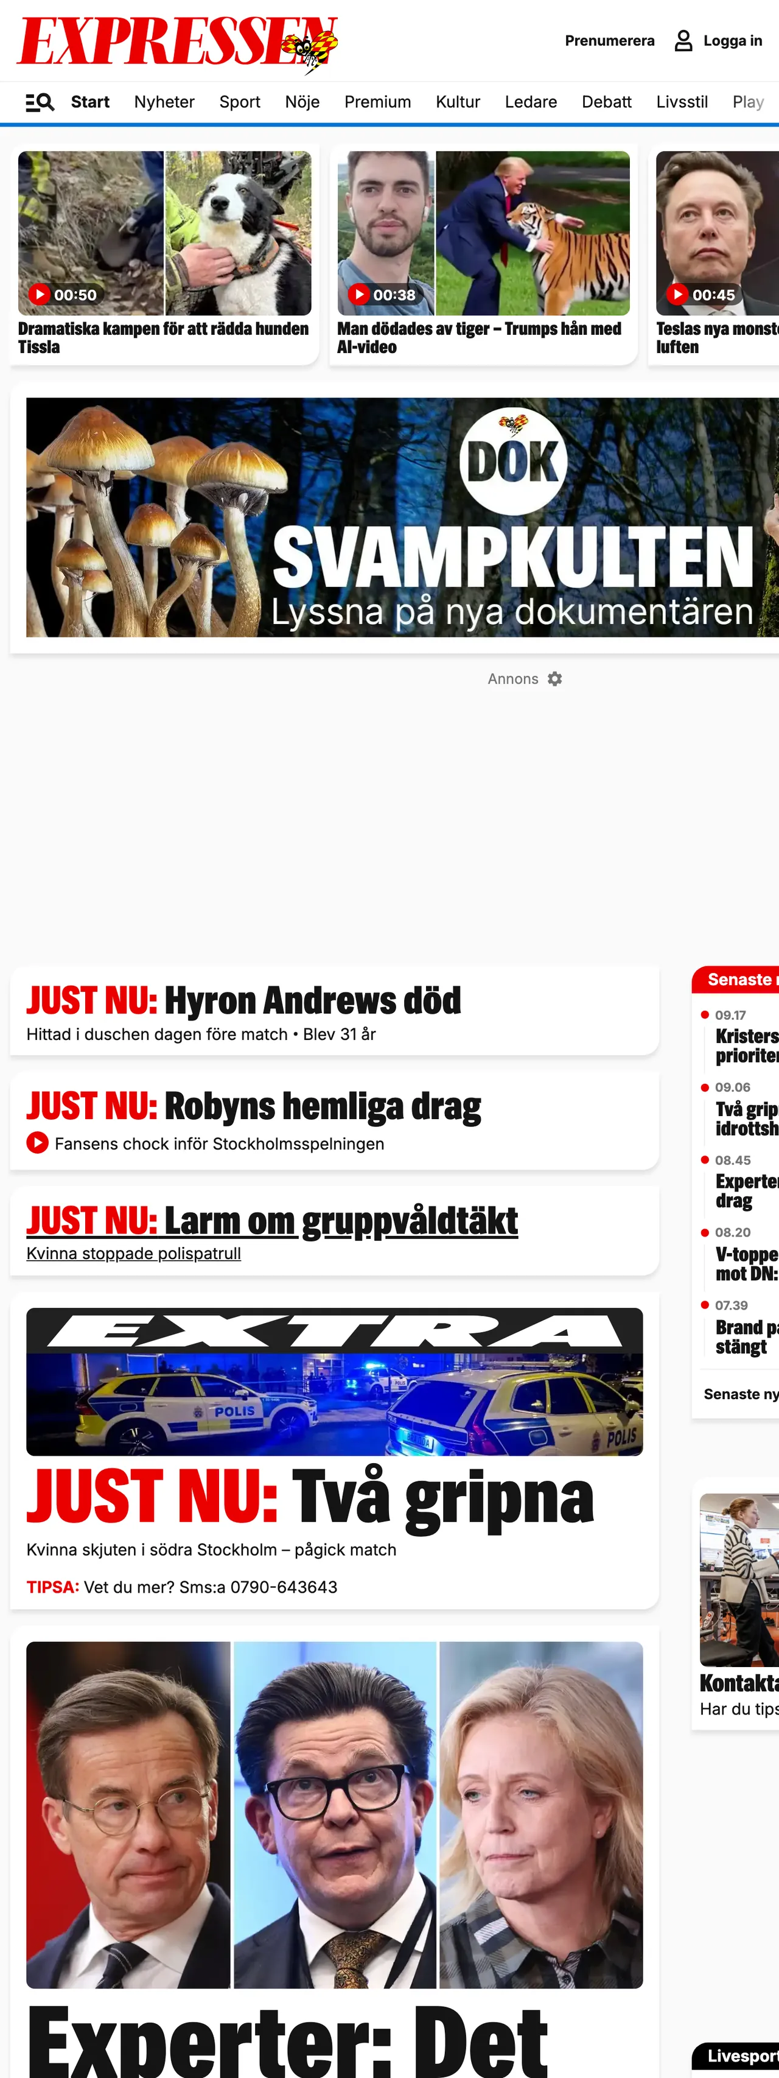Open ad settings gear next to Annons
This screenshot has width=779, height=2078.
coord(555,679)
